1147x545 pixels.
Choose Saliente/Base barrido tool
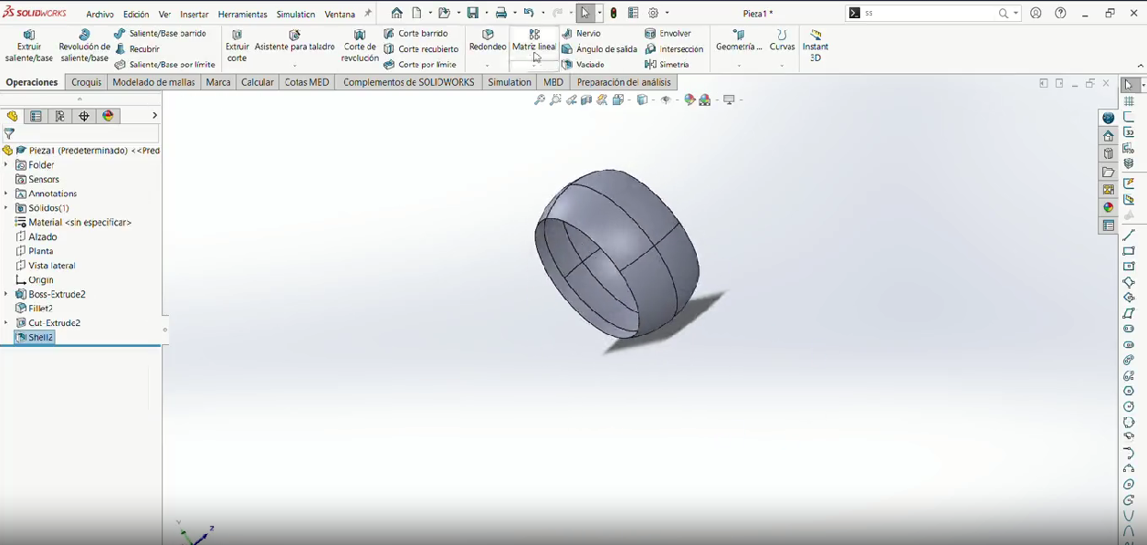161,34
